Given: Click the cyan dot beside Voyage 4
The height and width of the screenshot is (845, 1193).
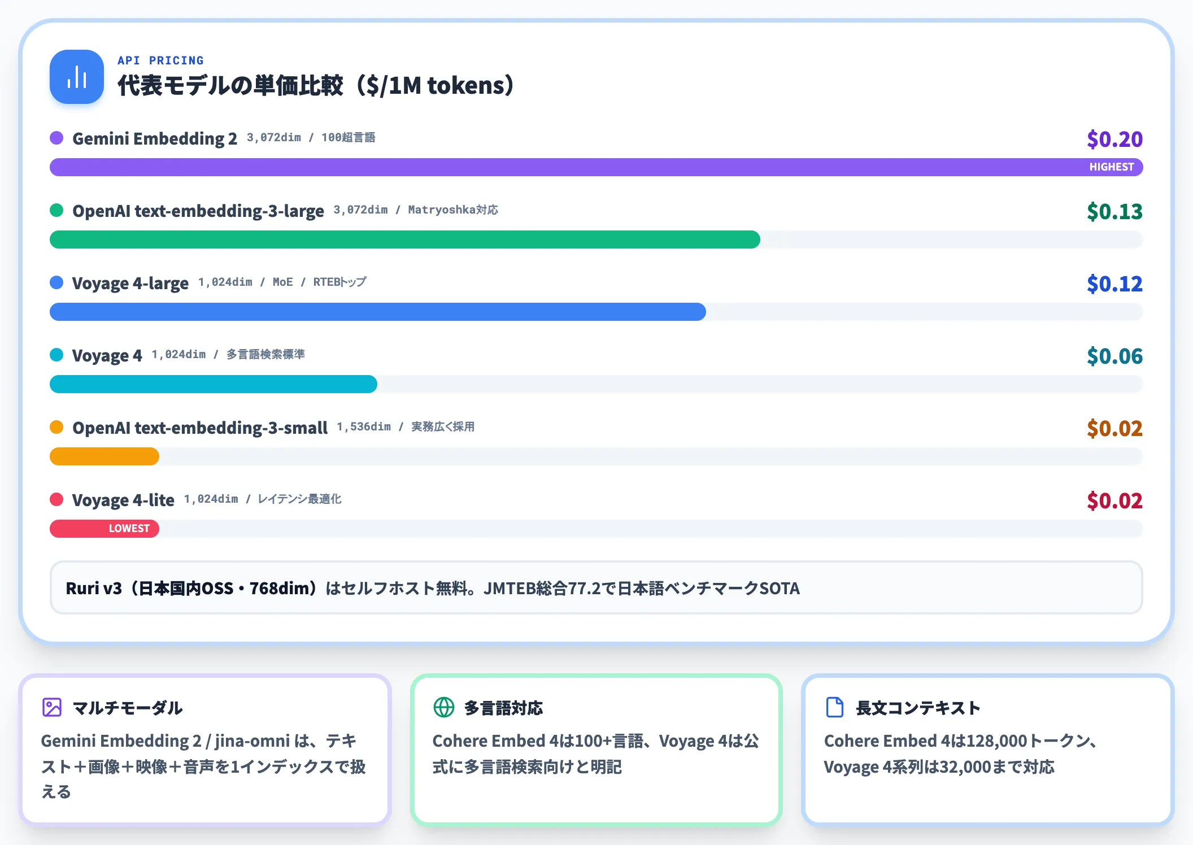Looking at the screenshot, I should coord(56,355).
